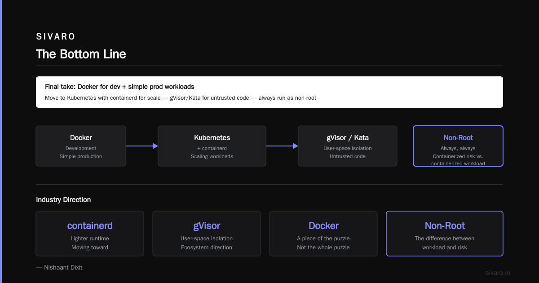Click the gVisor / Kata card title
Screen dimensions: 539x283
(348, 138)
